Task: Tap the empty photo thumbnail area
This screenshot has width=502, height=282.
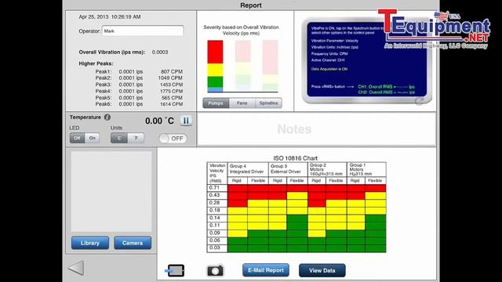Action: point(111,191)
